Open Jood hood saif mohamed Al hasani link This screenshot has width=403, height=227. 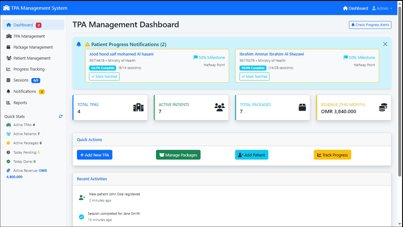click(121, 54)
